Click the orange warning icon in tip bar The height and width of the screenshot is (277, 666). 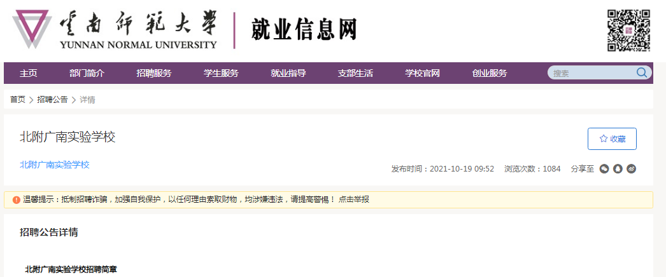click(16, 199)
